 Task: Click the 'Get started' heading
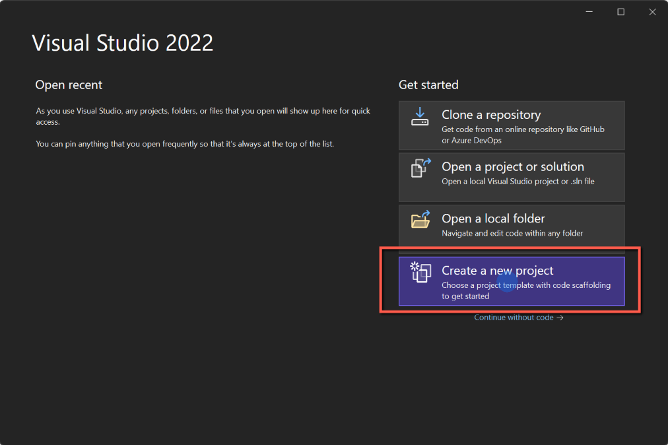pos(428,85)
